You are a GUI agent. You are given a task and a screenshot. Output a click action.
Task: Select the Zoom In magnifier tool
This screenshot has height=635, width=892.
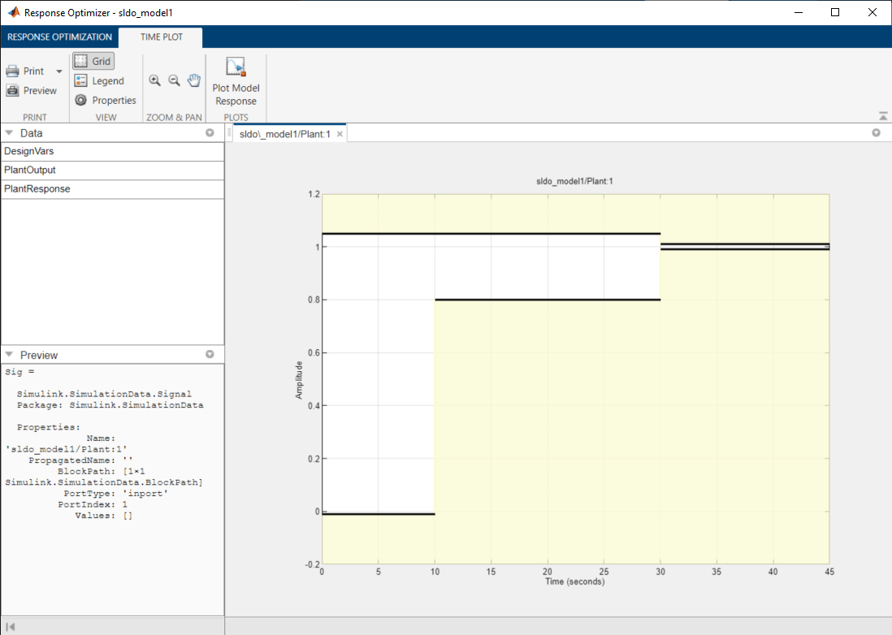pos(154,80)
